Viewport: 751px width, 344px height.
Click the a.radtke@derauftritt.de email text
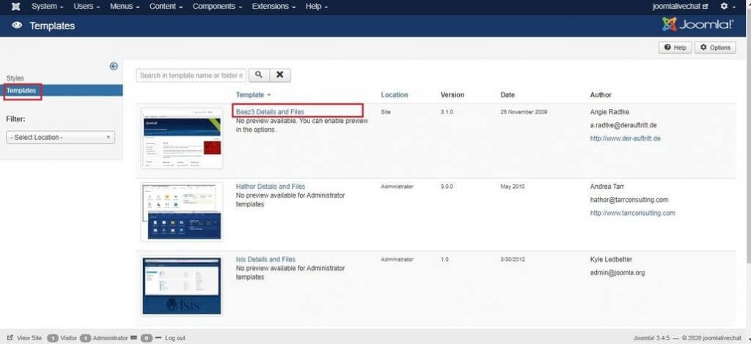click(623, 125)
